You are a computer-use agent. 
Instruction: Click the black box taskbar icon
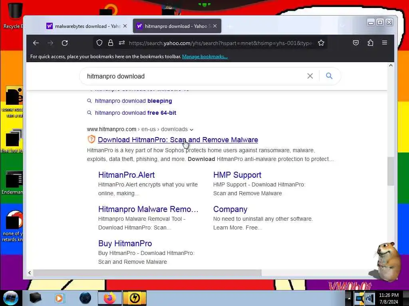point(35,298)
